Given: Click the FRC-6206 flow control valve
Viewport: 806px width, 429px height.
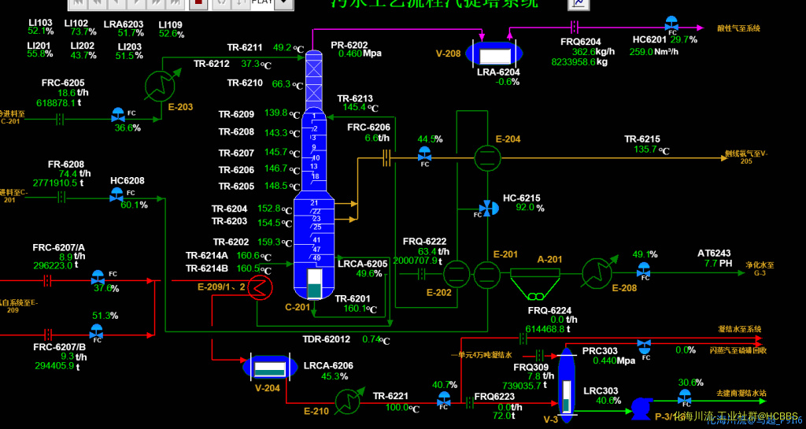Looking at the screenshot, I should pyautogui.click(x=424, y=153).
